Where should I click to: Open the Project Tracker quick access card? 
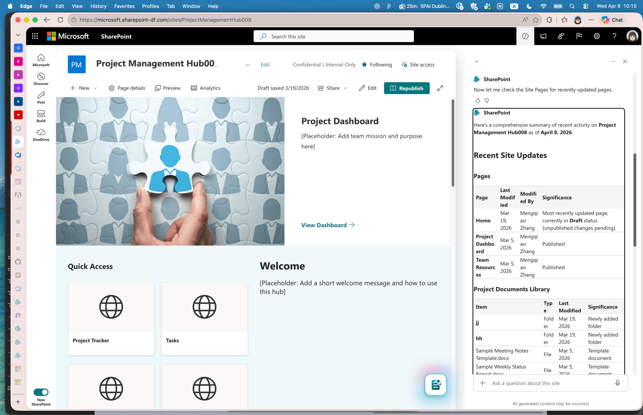coord(111,319)
